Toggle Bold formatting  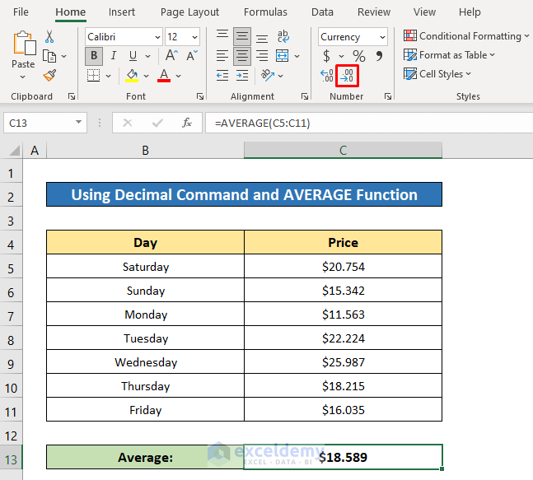coord(94,56)
